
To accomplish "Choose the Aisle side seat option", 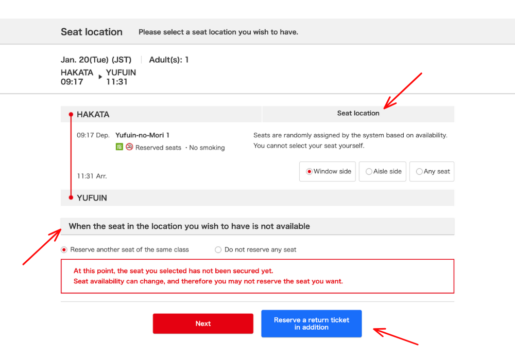I will [x=383, y=172].
